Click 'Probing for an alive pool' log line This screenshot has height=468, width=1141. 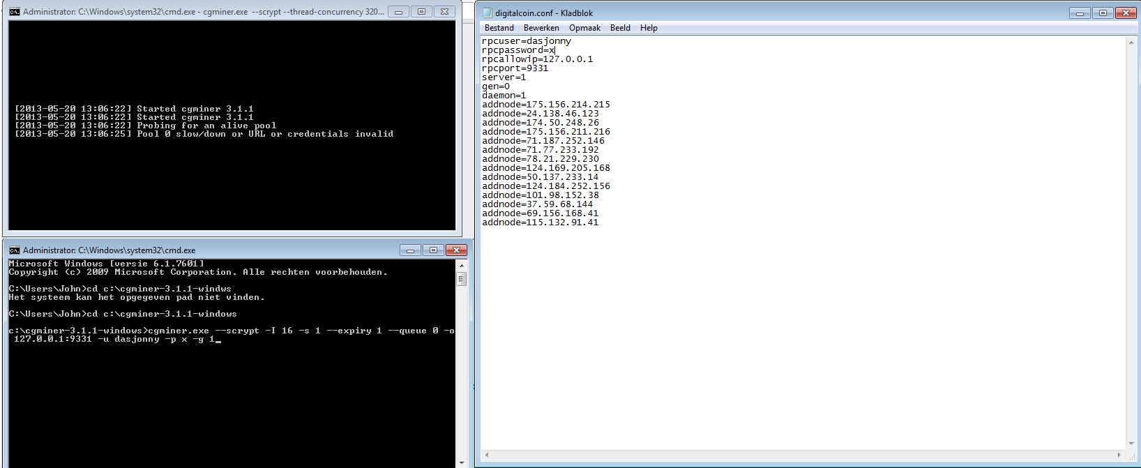tap(146, 126)
